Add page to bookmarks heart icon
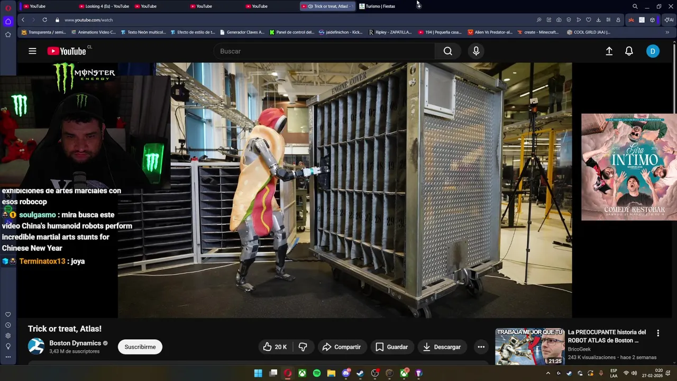Screen dimensions: 677x381 coord(588,20)
